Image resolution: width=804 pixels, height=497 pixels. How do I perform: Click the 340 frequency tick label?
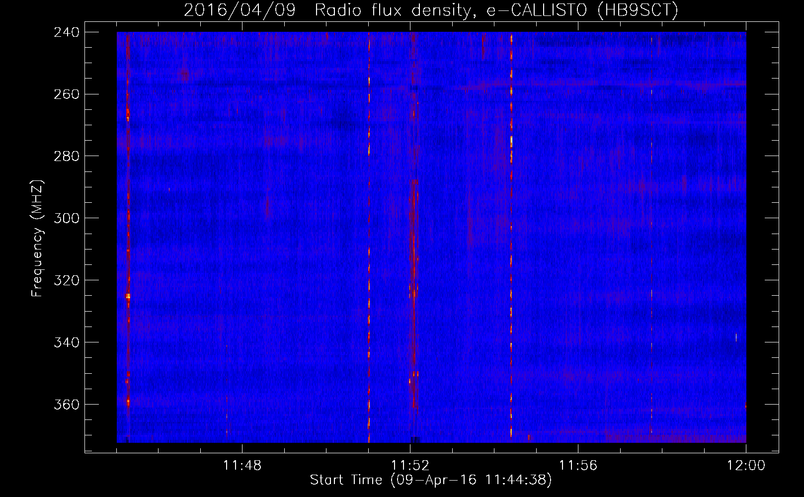tap(67, 343)
